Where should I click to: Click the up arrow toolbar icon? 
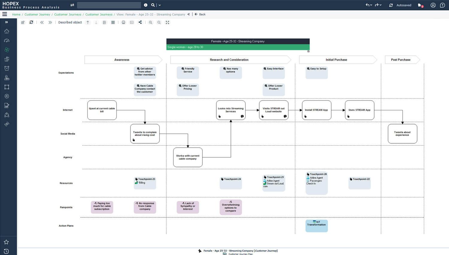(88, 22)
